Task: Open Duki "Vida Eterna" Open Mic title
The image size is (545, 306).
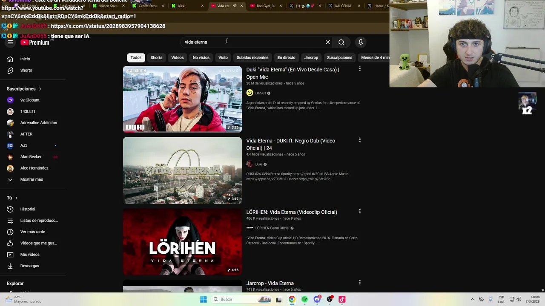Action: click(x=293, y=73)
